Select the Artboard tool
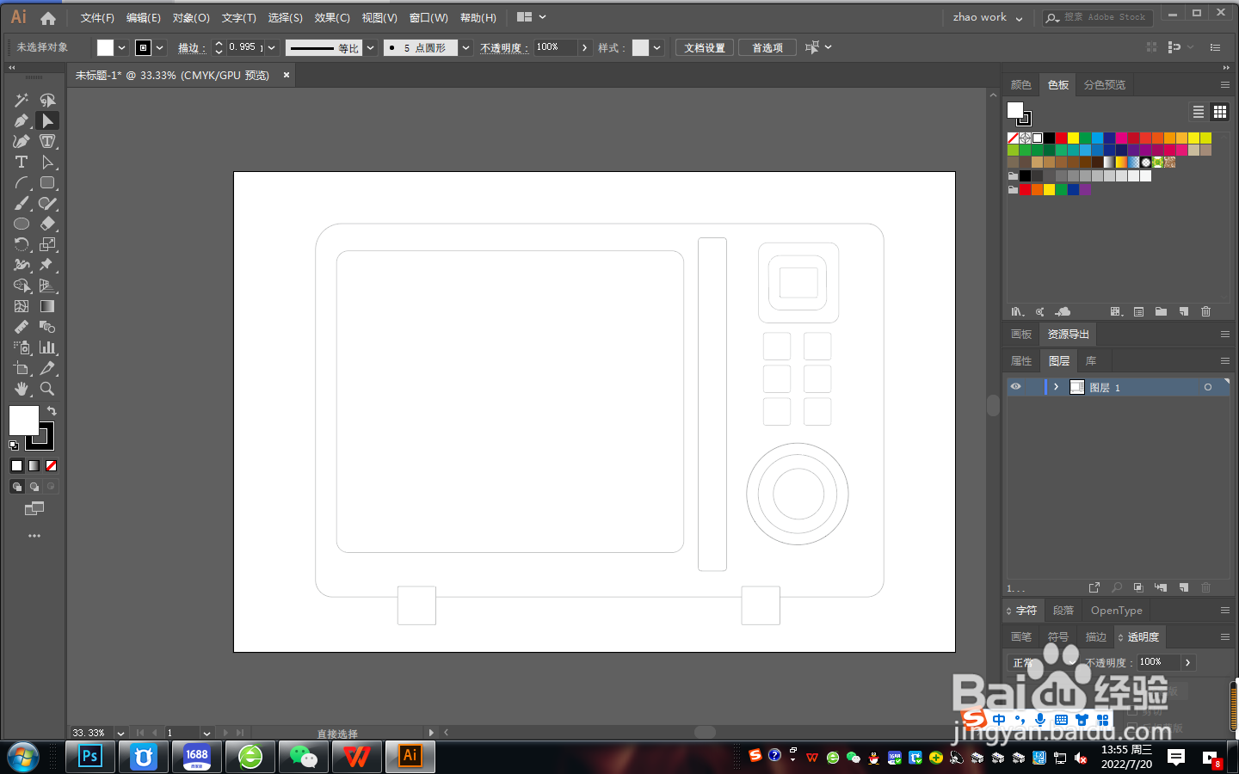Image resolution: width=1239 pixels, height=774 pixels. click(22, 369)
